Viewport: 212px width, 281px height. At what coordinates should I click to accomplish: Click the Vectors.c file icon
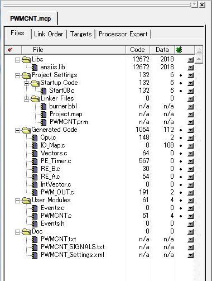coord(35,154)
